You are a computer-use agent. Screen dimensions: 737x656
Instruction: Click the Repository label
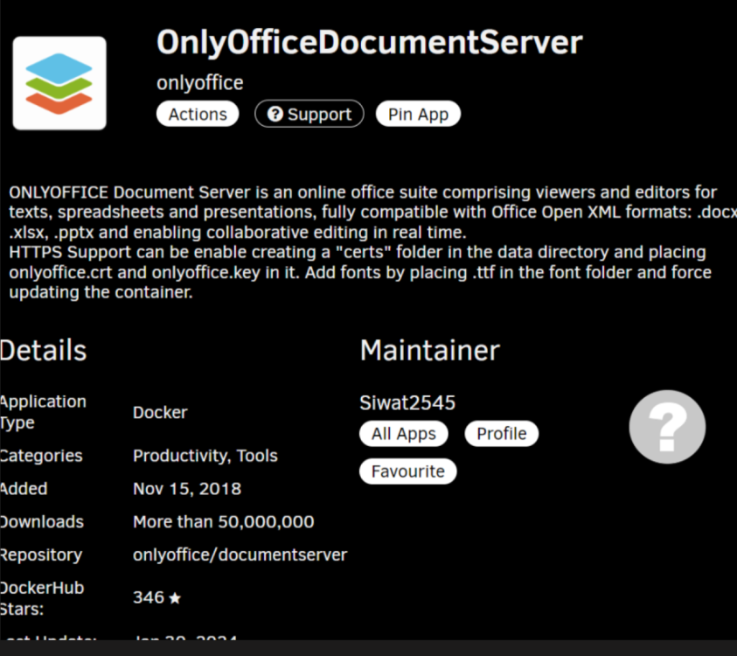pyautogui.click(x=41, y=555)
